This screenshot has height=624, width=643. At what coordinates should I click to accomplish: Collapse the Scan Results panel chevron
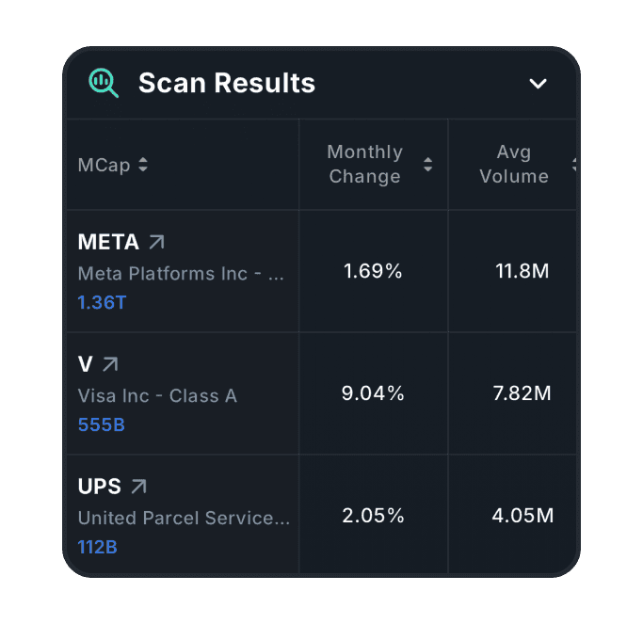coord(538,84)
